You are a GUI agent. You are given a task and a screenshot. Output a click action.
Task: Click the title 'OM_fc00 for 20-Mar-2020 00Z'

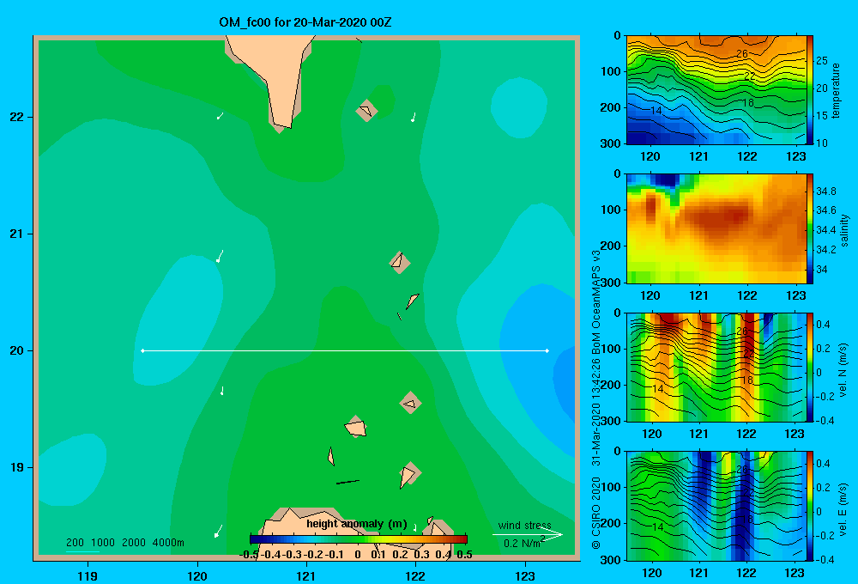305,22
